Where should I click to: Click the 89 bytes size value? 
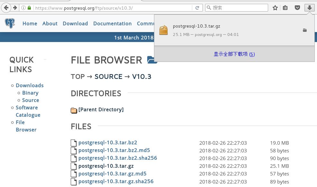pyautogui.click(x=279, y=182)
